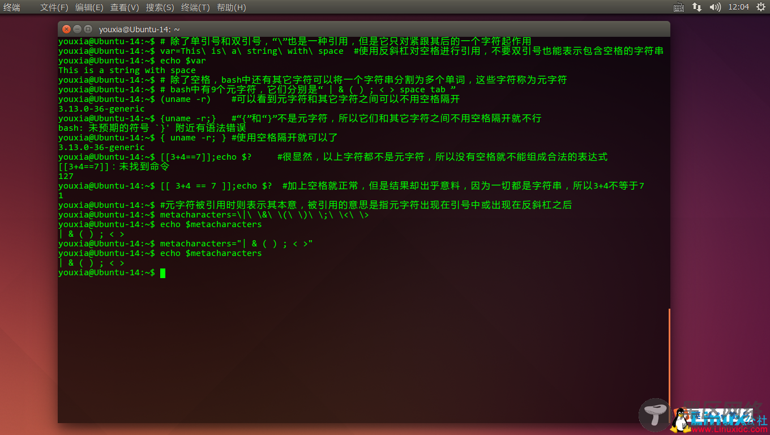Click the backslash-escaped metacharacters assignment line
This screenshot has height=435, width=770.
(x=214, y=215)
